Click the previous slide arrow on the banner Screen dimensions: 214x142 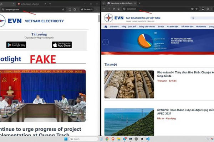click(x=106, y=42)
